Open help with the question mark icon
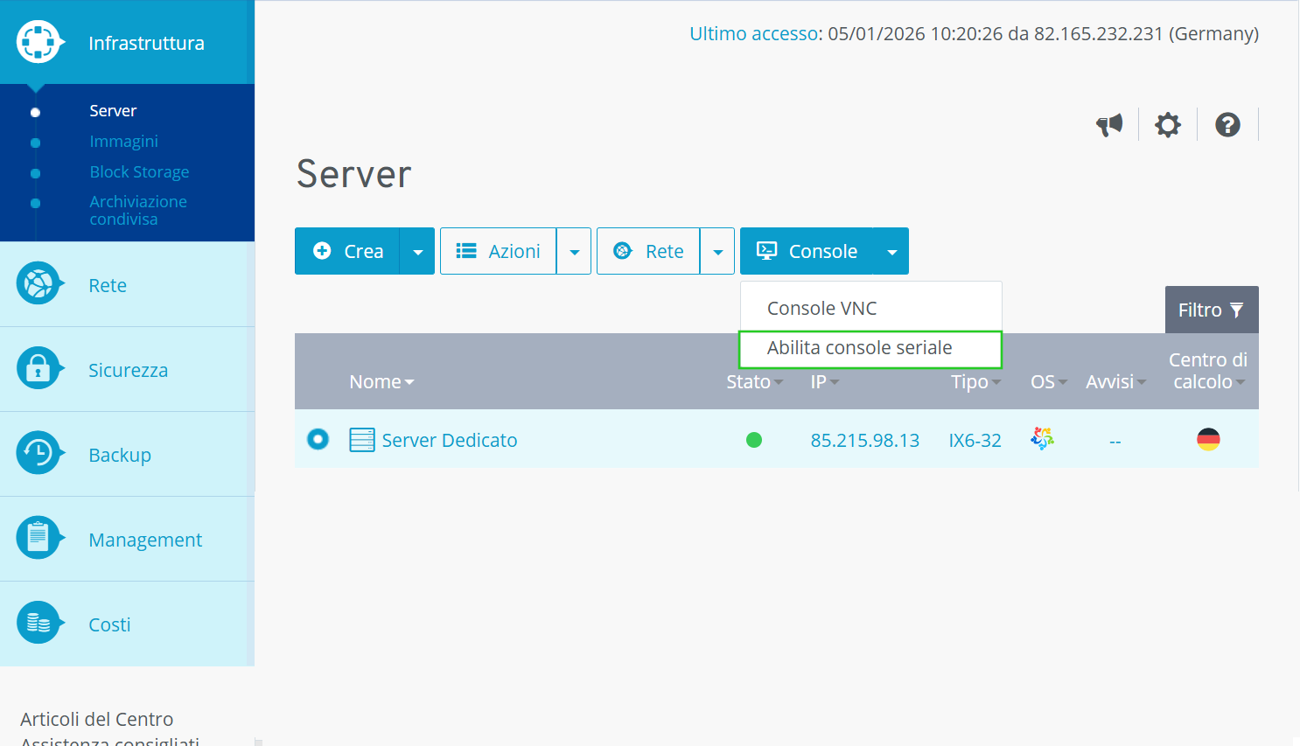Image resolution: width=1300 pixels, height=746 pixels. click(1227, 125)
